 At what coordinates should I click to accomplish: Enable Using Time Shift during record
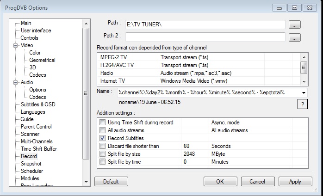click(x=102, y=122)
